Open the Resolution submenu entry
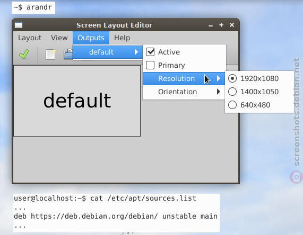The height and width of the screenshot is (235, 303). (184, 78)
